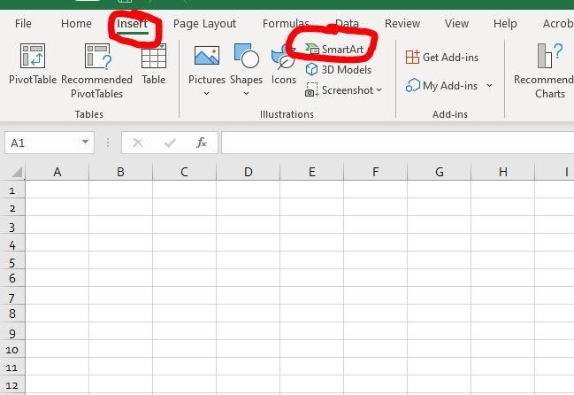Open the Screenshot dropdown
574x395 pixels.
(x=379, y=89)
